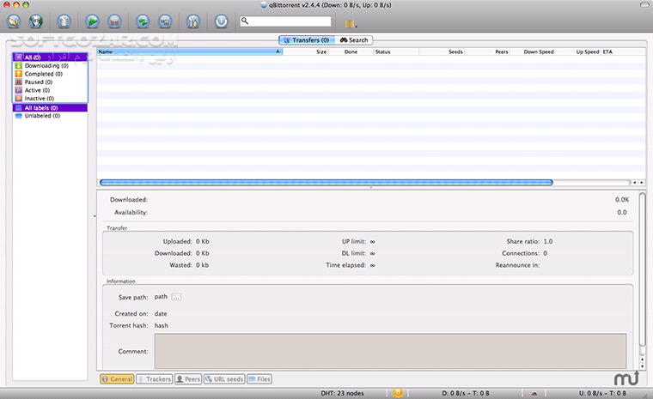Select the Completed (0) filter
The height and width of the screenshot is (399, 653).
coord(50,74)
